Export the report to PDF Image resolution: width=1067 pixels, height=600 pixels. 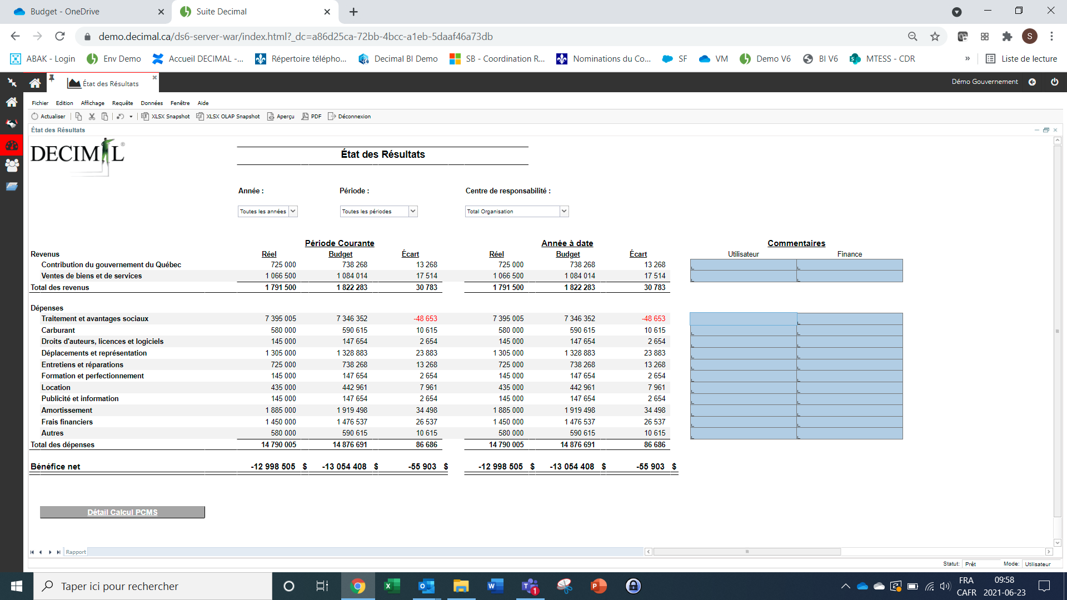pyautogui.click(x=311, y=117)
